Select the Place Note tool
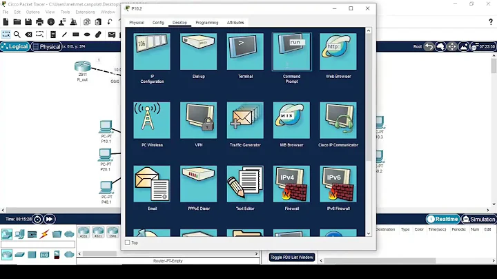 point(53,35)
